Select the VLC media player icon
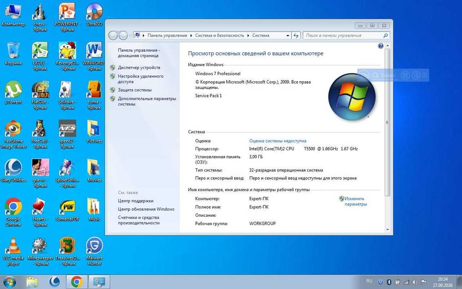The height and width of the screenshot is (289, 462). point(13,246)
